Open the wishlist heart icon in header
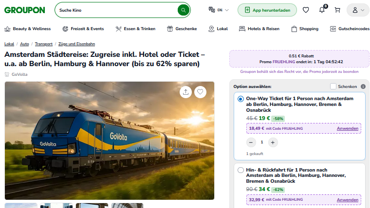370x208 pixels. [306, 10]
